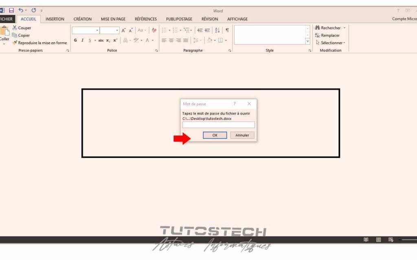Toggle italic formatting
417x260 pixels.
click(82, 40)
